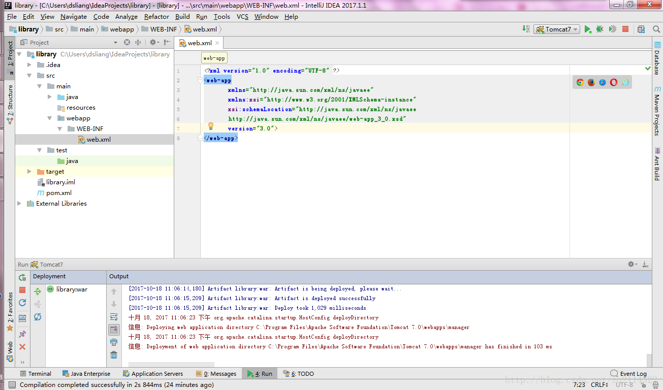This screenshot has height=390, width=663.
Task: Collapse the library root project node
Action: tap(19, 54)
